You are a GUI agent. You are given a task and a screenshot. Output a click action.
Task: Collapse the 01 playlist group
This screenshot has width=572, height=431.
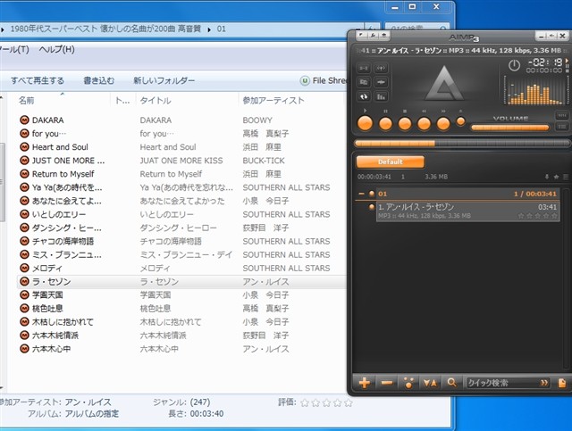point(361,194)
